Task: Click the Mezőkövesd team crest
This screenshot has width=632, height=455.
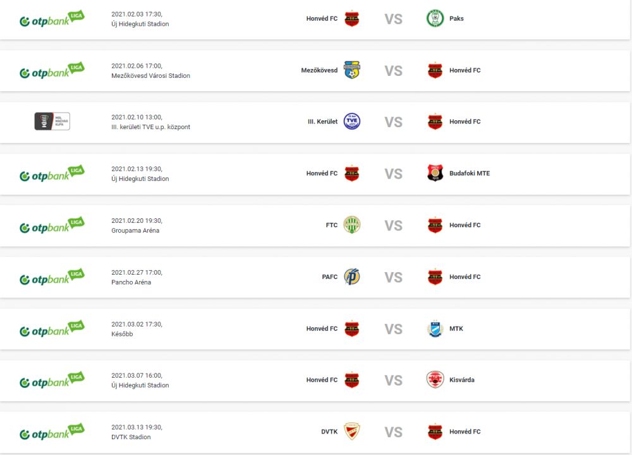Action: coord(352,70)
